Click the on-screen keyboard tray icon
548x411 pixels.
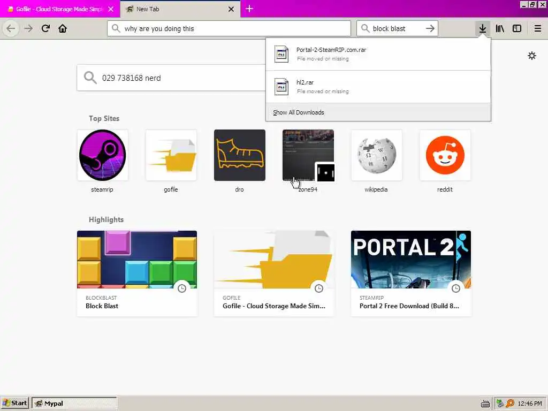click(x=485, y=404)
